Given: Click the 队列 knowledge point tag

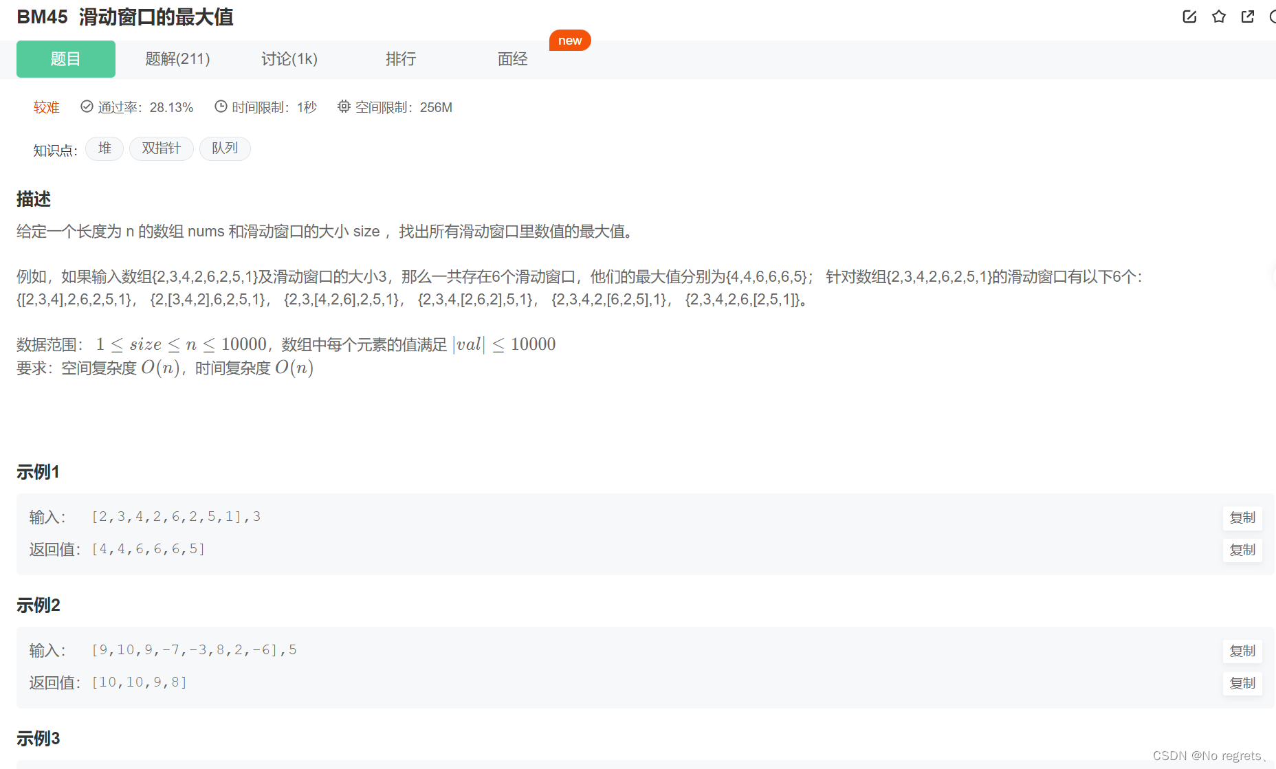Looking at the screenshot, I should coord(225,148).
